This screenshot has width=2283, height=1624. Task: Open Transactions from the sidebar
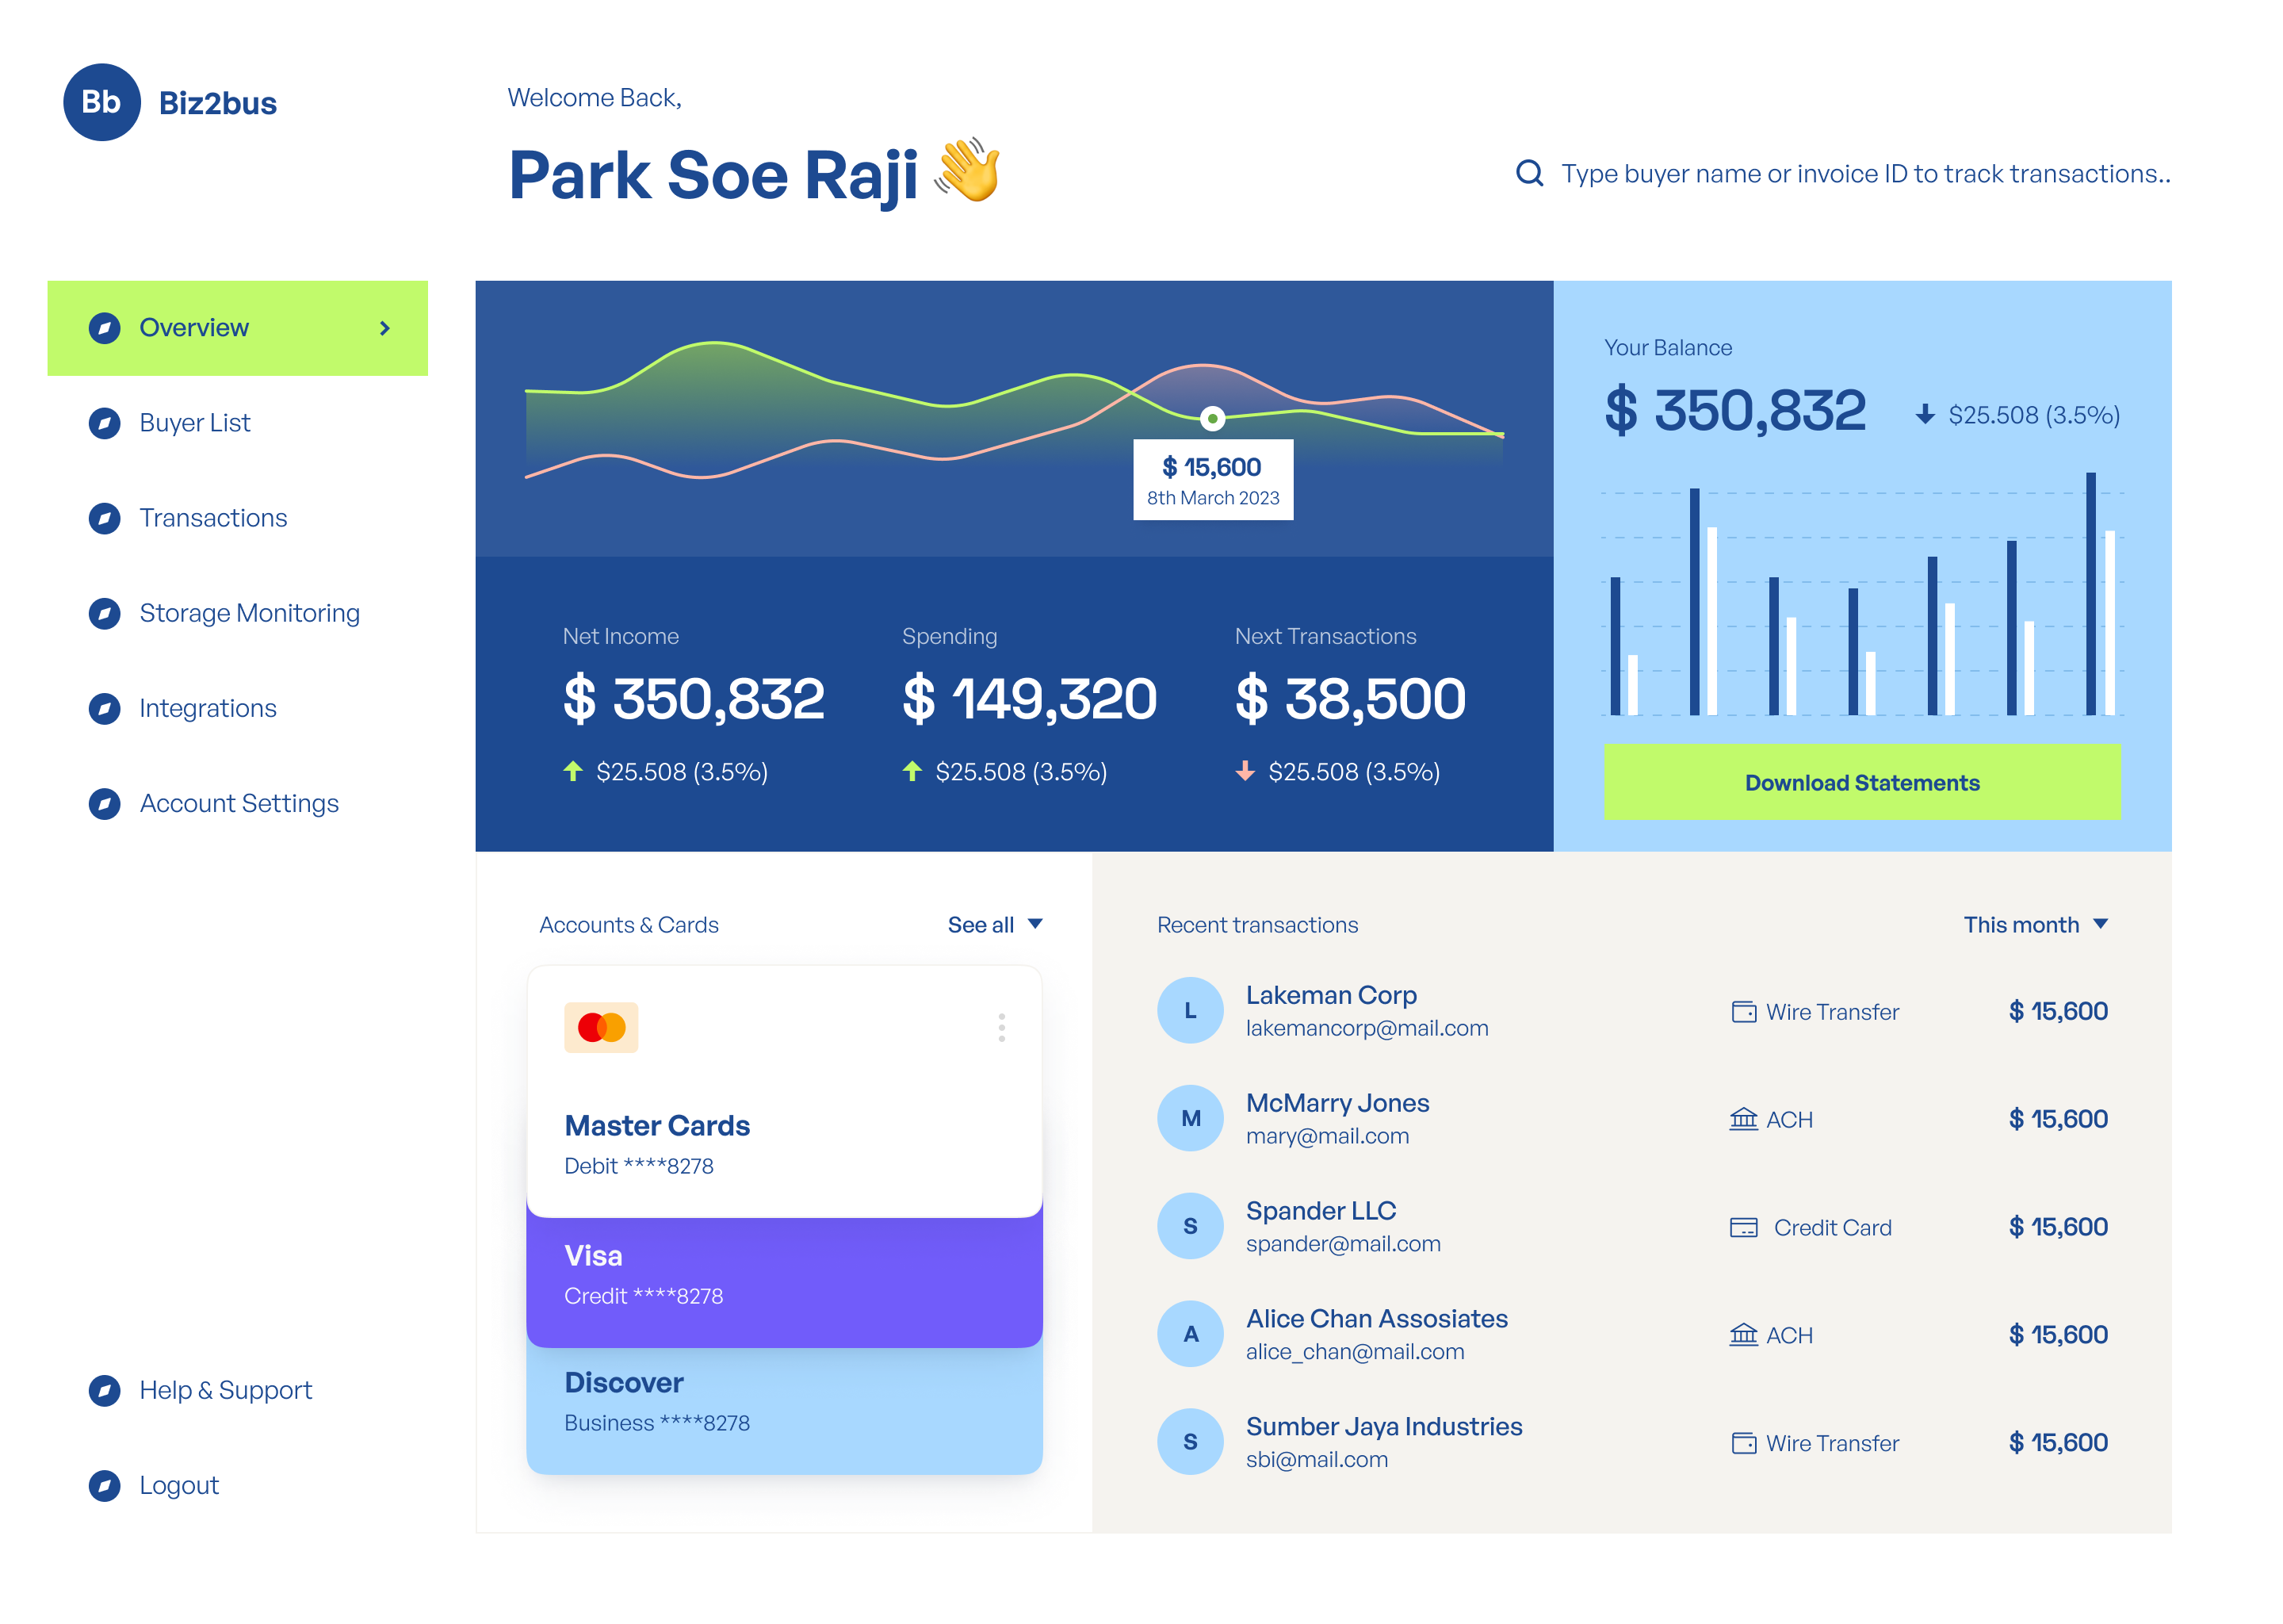pyautogui.click(x=213, y=518)
